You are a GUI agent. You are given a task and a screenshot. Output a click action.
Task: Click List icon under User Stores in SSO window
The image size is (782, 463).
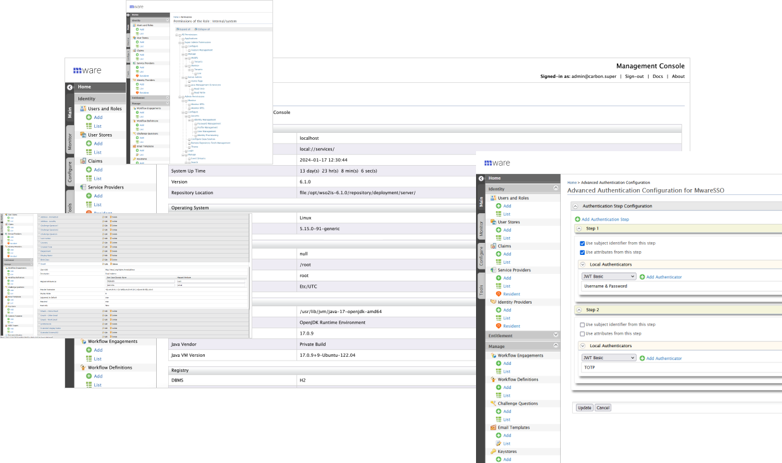point(499,238)
